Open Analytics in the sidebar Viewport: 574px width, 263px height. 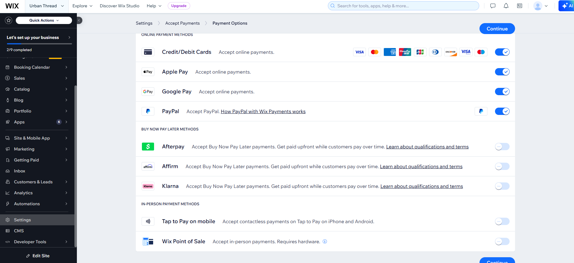pyautogui.click(x=37, y=193)
